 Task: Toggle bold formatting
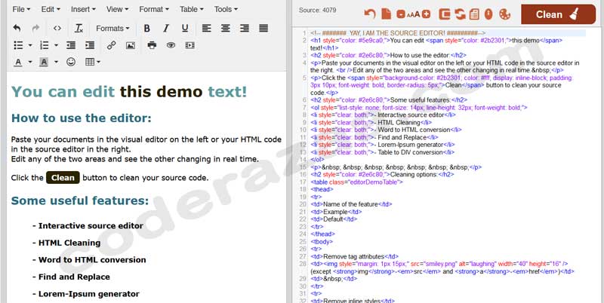[x=146, y=28]
